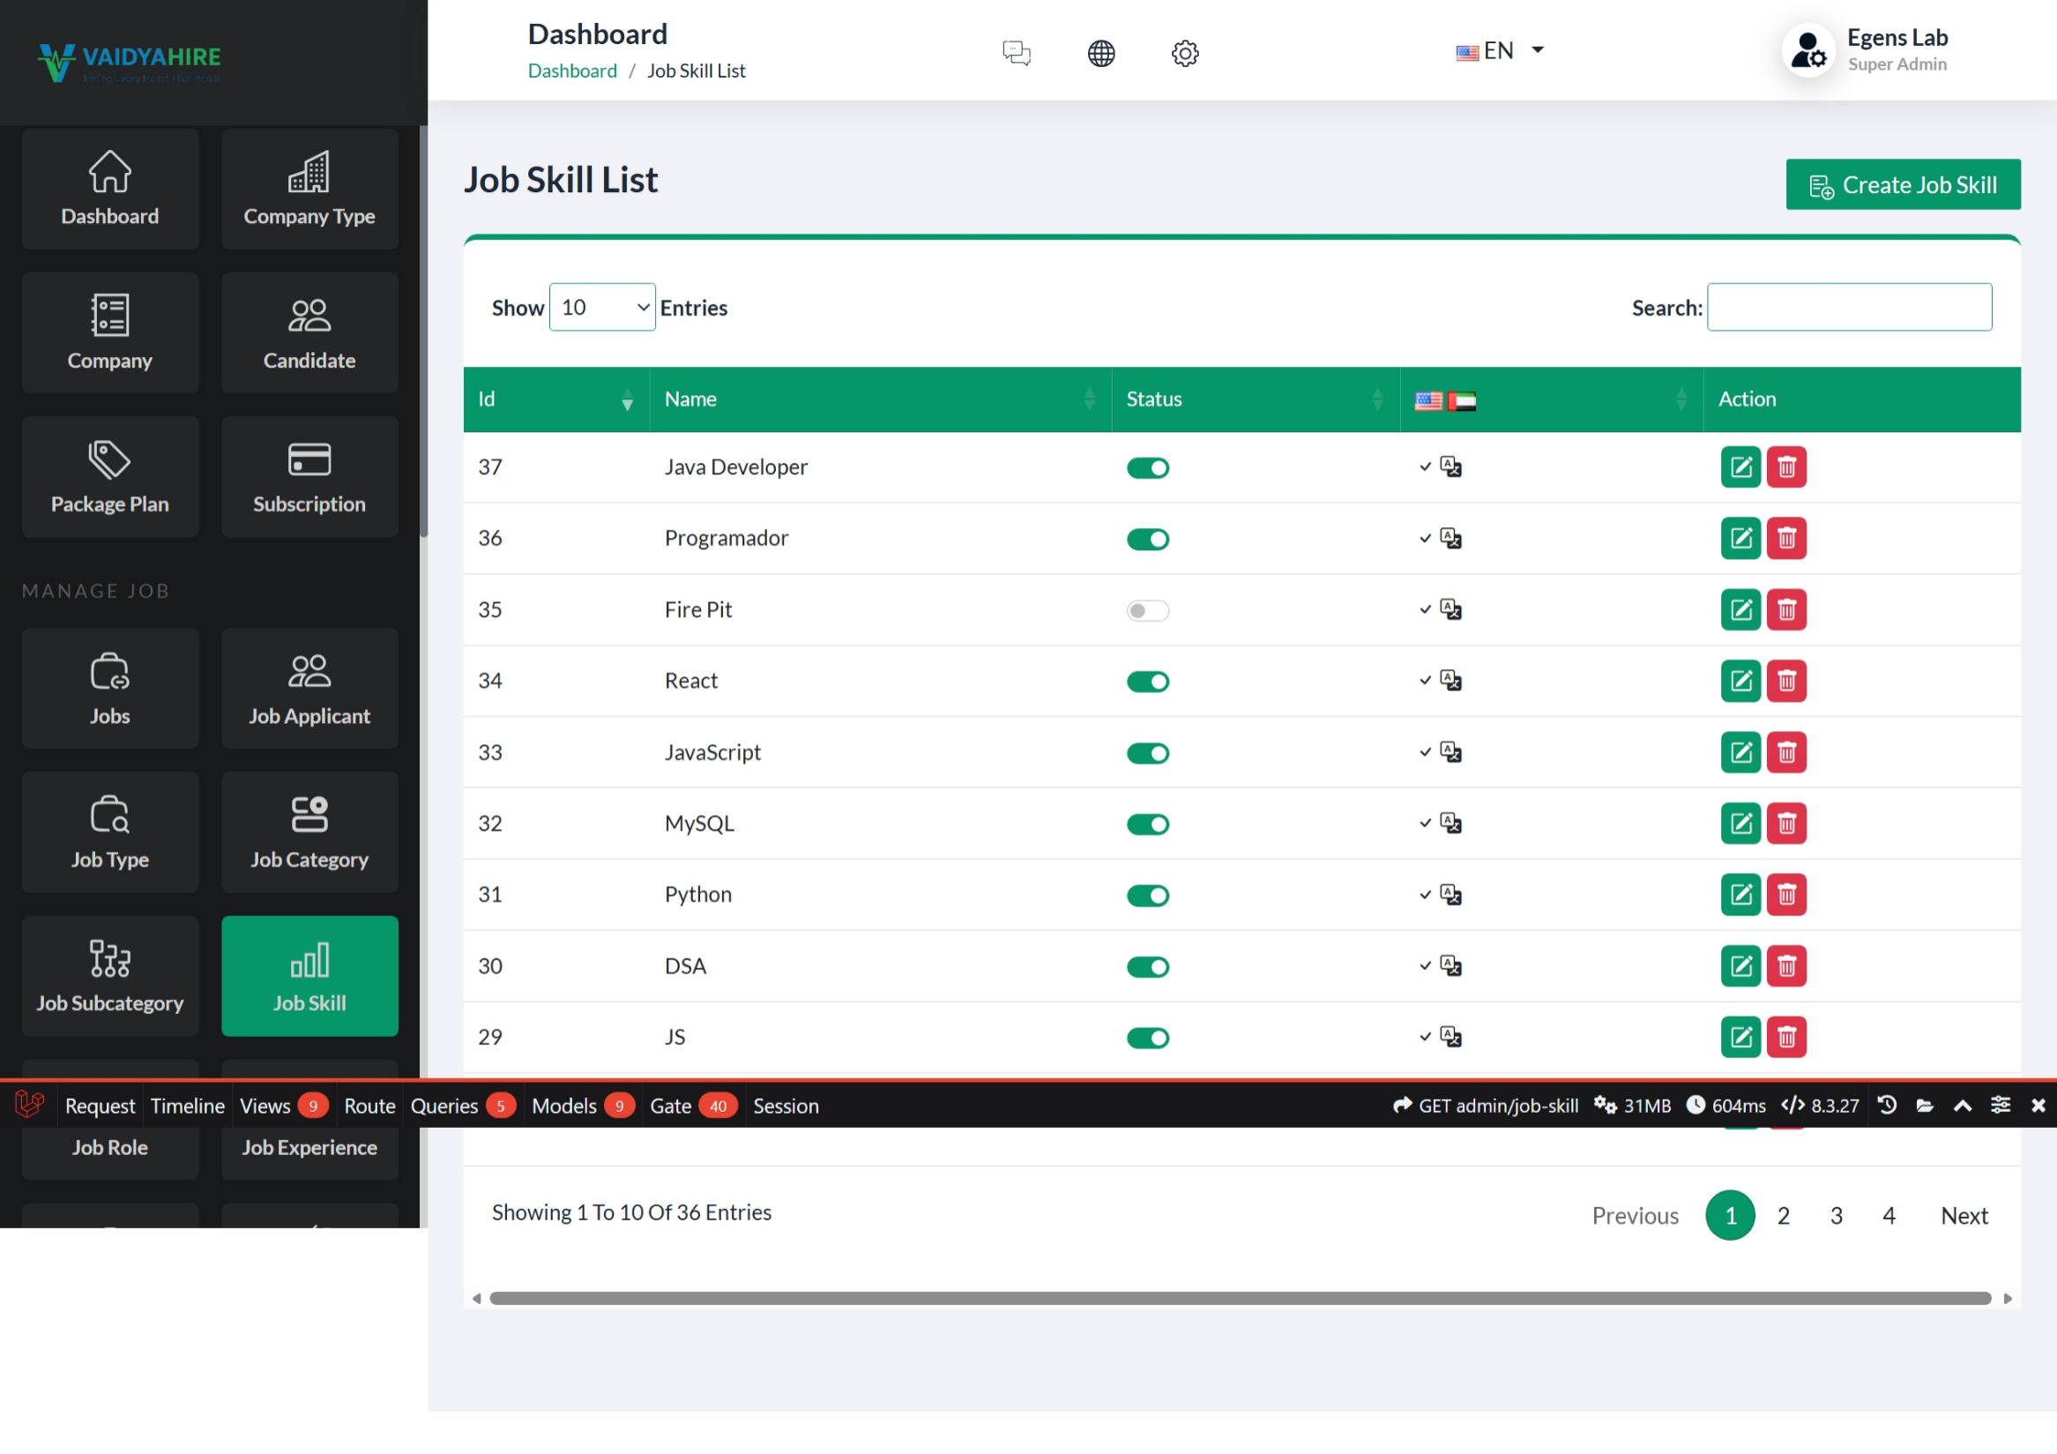Screen dimensions: 2057x1454
Task: Go to the Package Plan sidebar tile
Action: tap(109, 477)
